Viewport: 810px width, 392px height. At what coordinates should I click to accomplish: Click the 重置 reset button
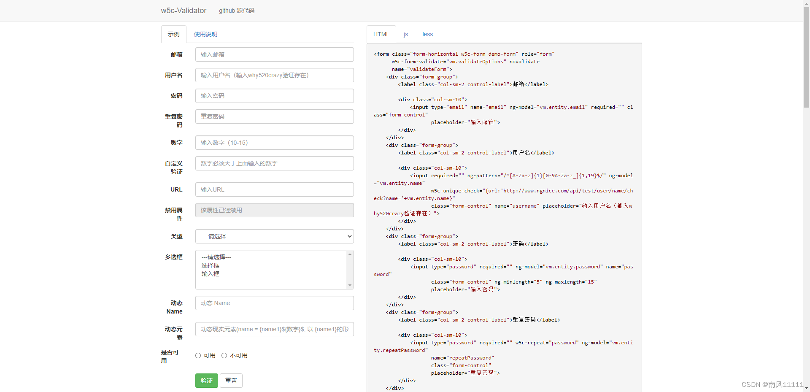click(x=231, y=381)
